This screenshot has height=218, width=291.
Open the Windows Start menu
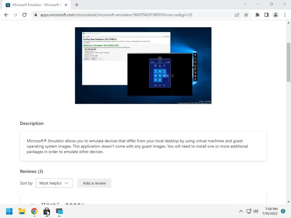pos(9,211)
